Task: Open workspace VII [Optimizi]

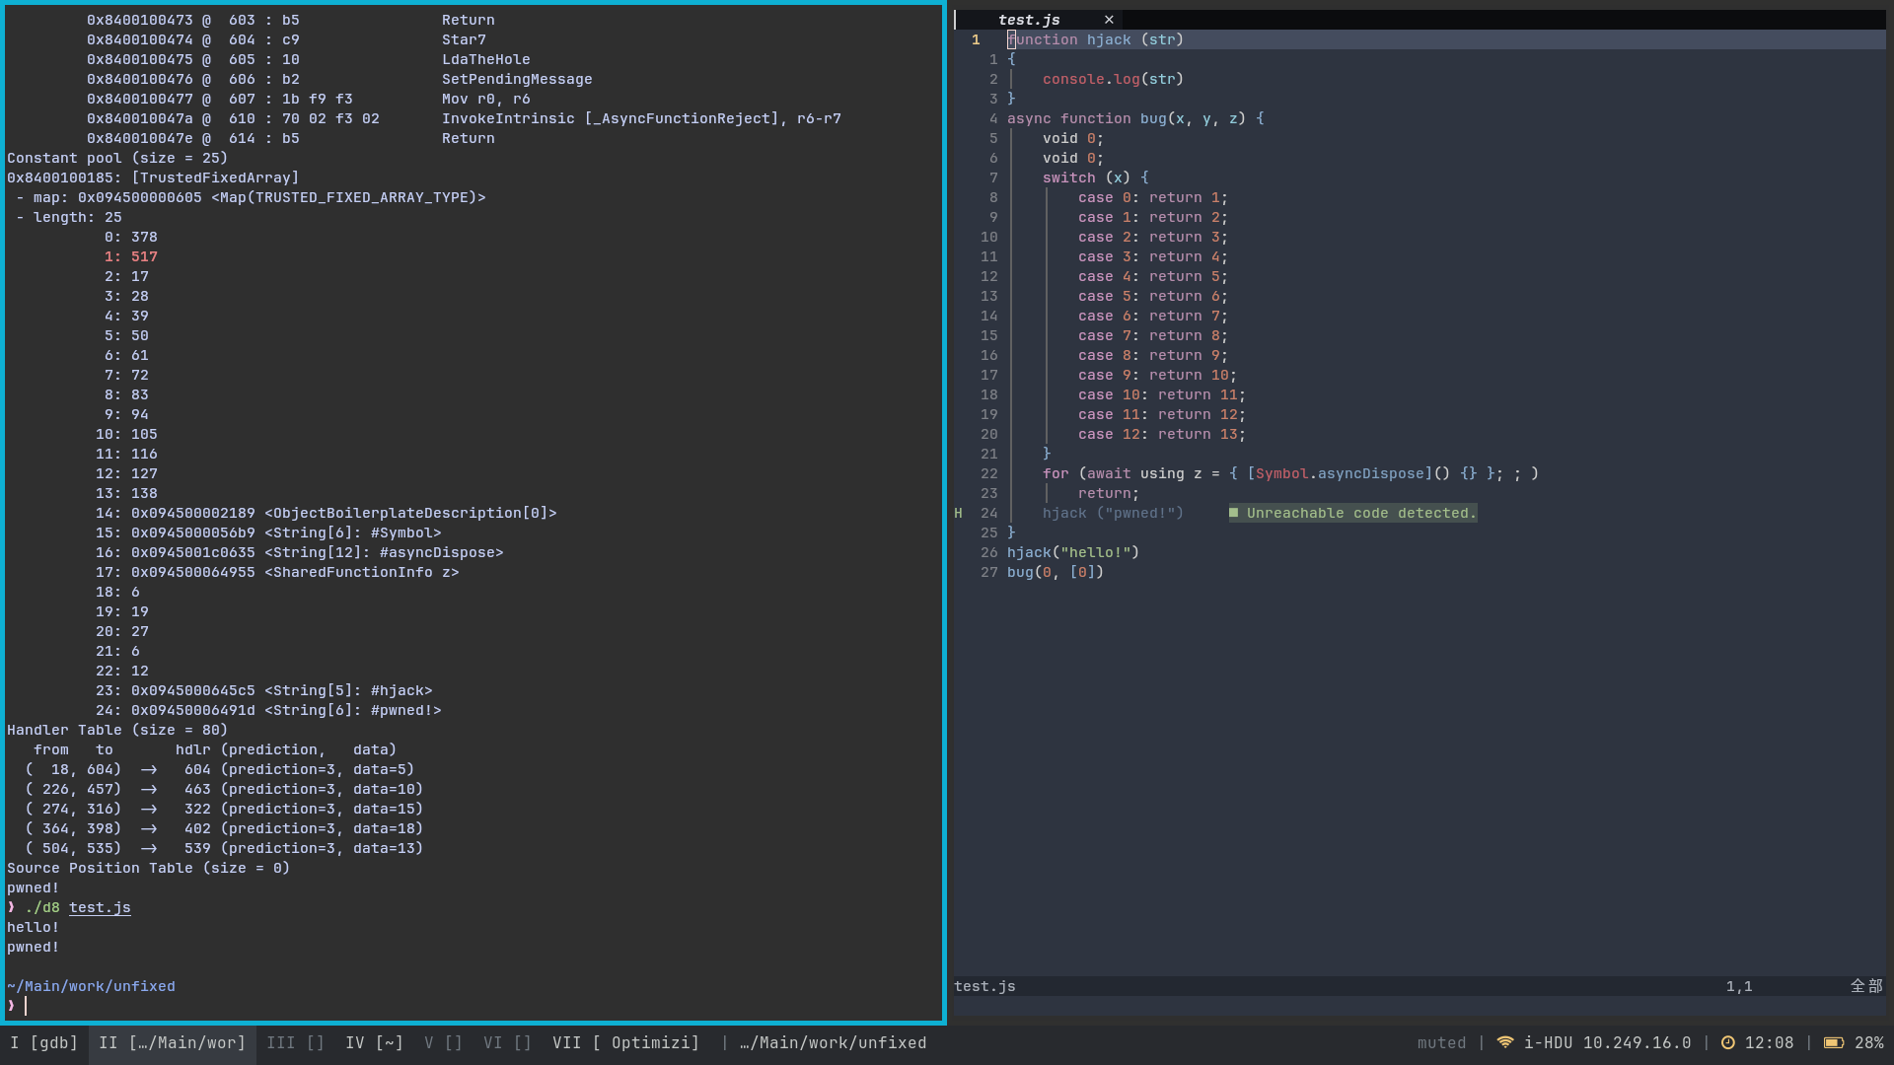Action: [625, 1042]
